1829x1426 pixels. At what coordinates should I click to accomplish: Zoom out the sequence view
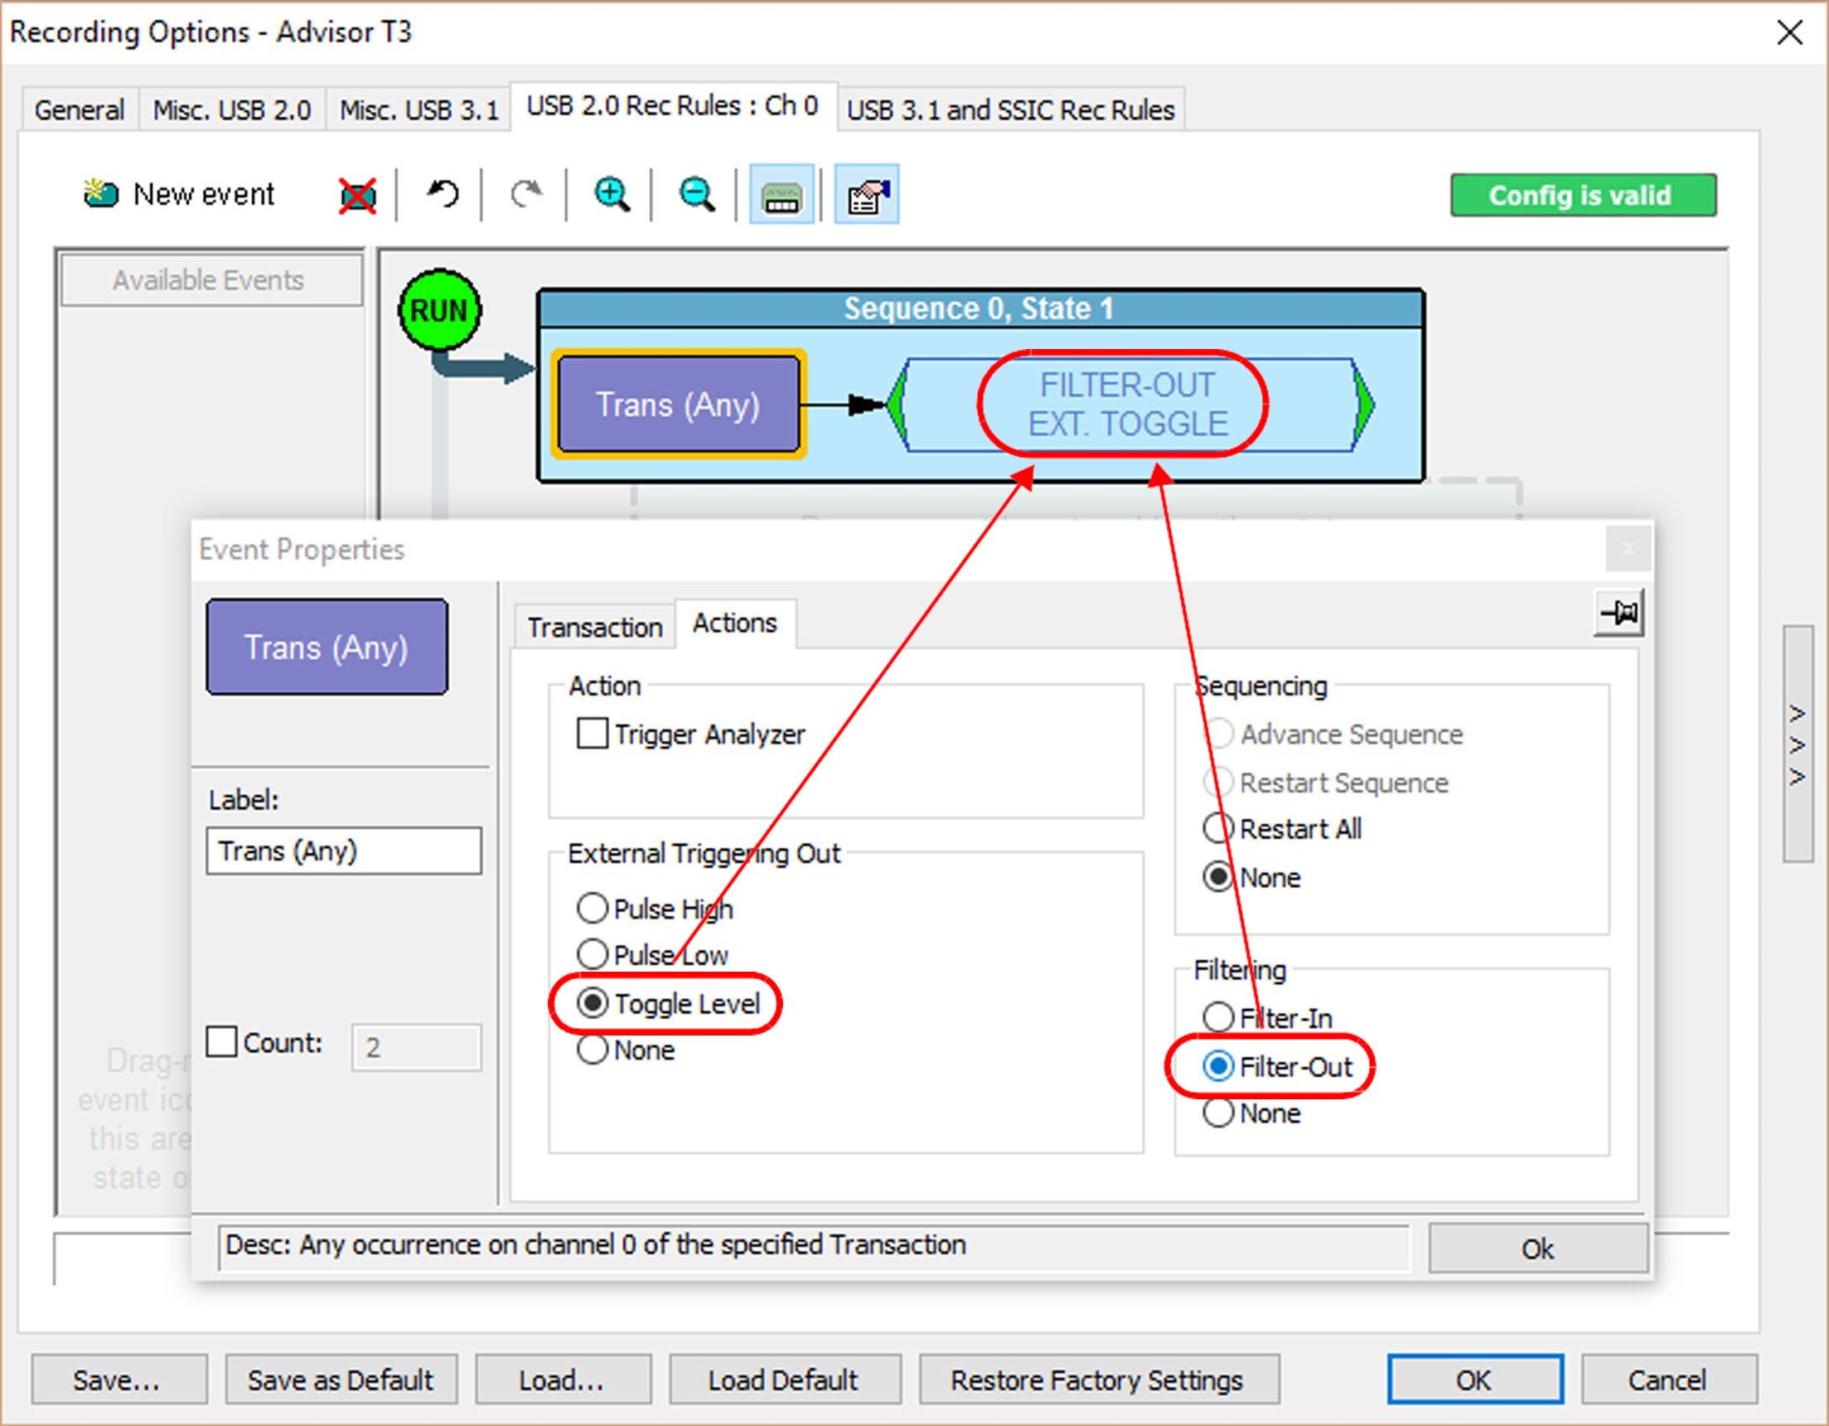(697, 194)
